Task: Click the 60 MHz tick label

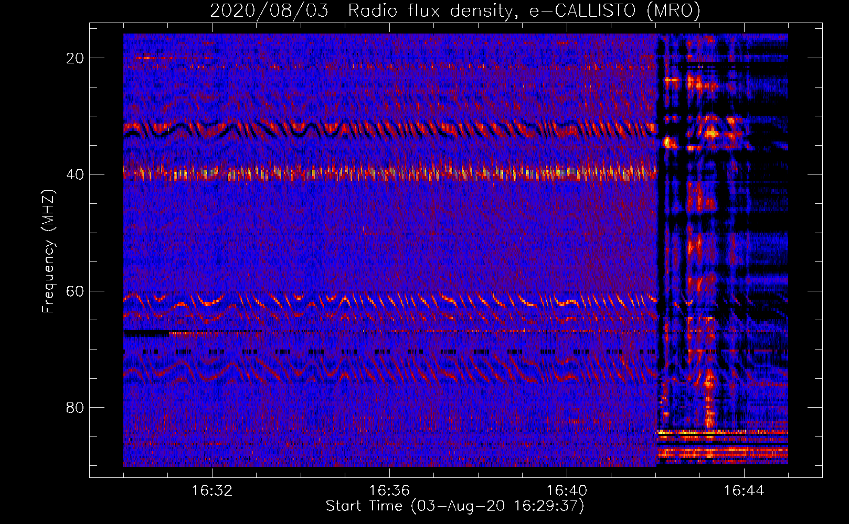Action: 75,291
